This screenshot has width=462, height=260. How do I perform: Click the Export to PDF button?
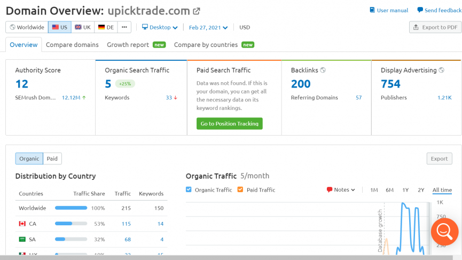(435, 27)
